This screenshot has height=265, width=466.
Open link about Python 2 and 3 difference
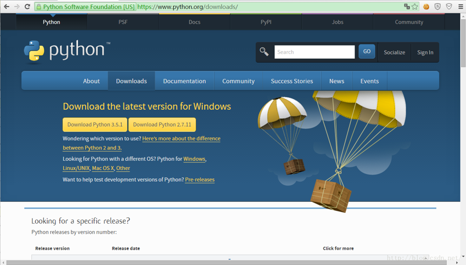181,138
